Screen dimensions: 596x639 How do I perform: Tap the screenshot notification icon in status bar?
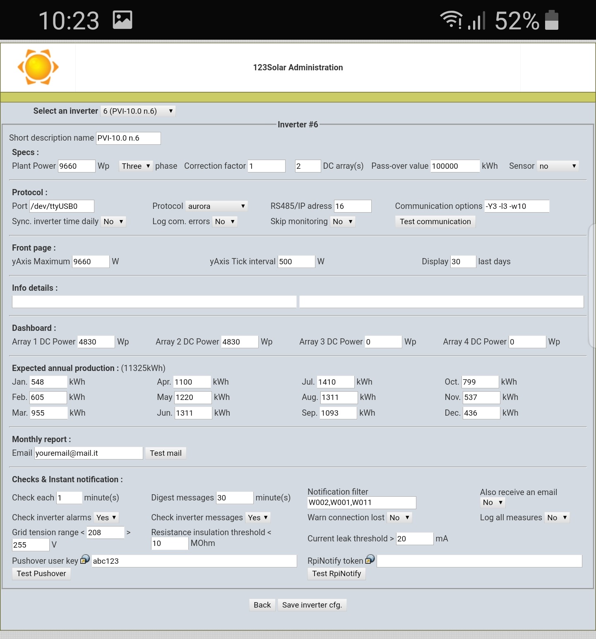[x=123, y=20]
